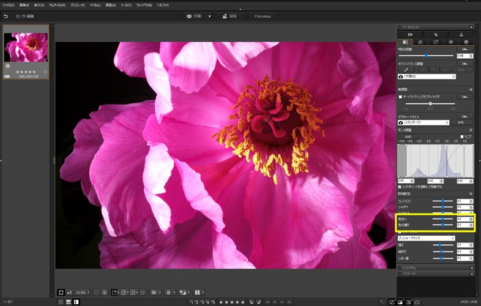Click the fit-to-window view icon
This screenshot has height=306, width=481.
pos(61,293)
